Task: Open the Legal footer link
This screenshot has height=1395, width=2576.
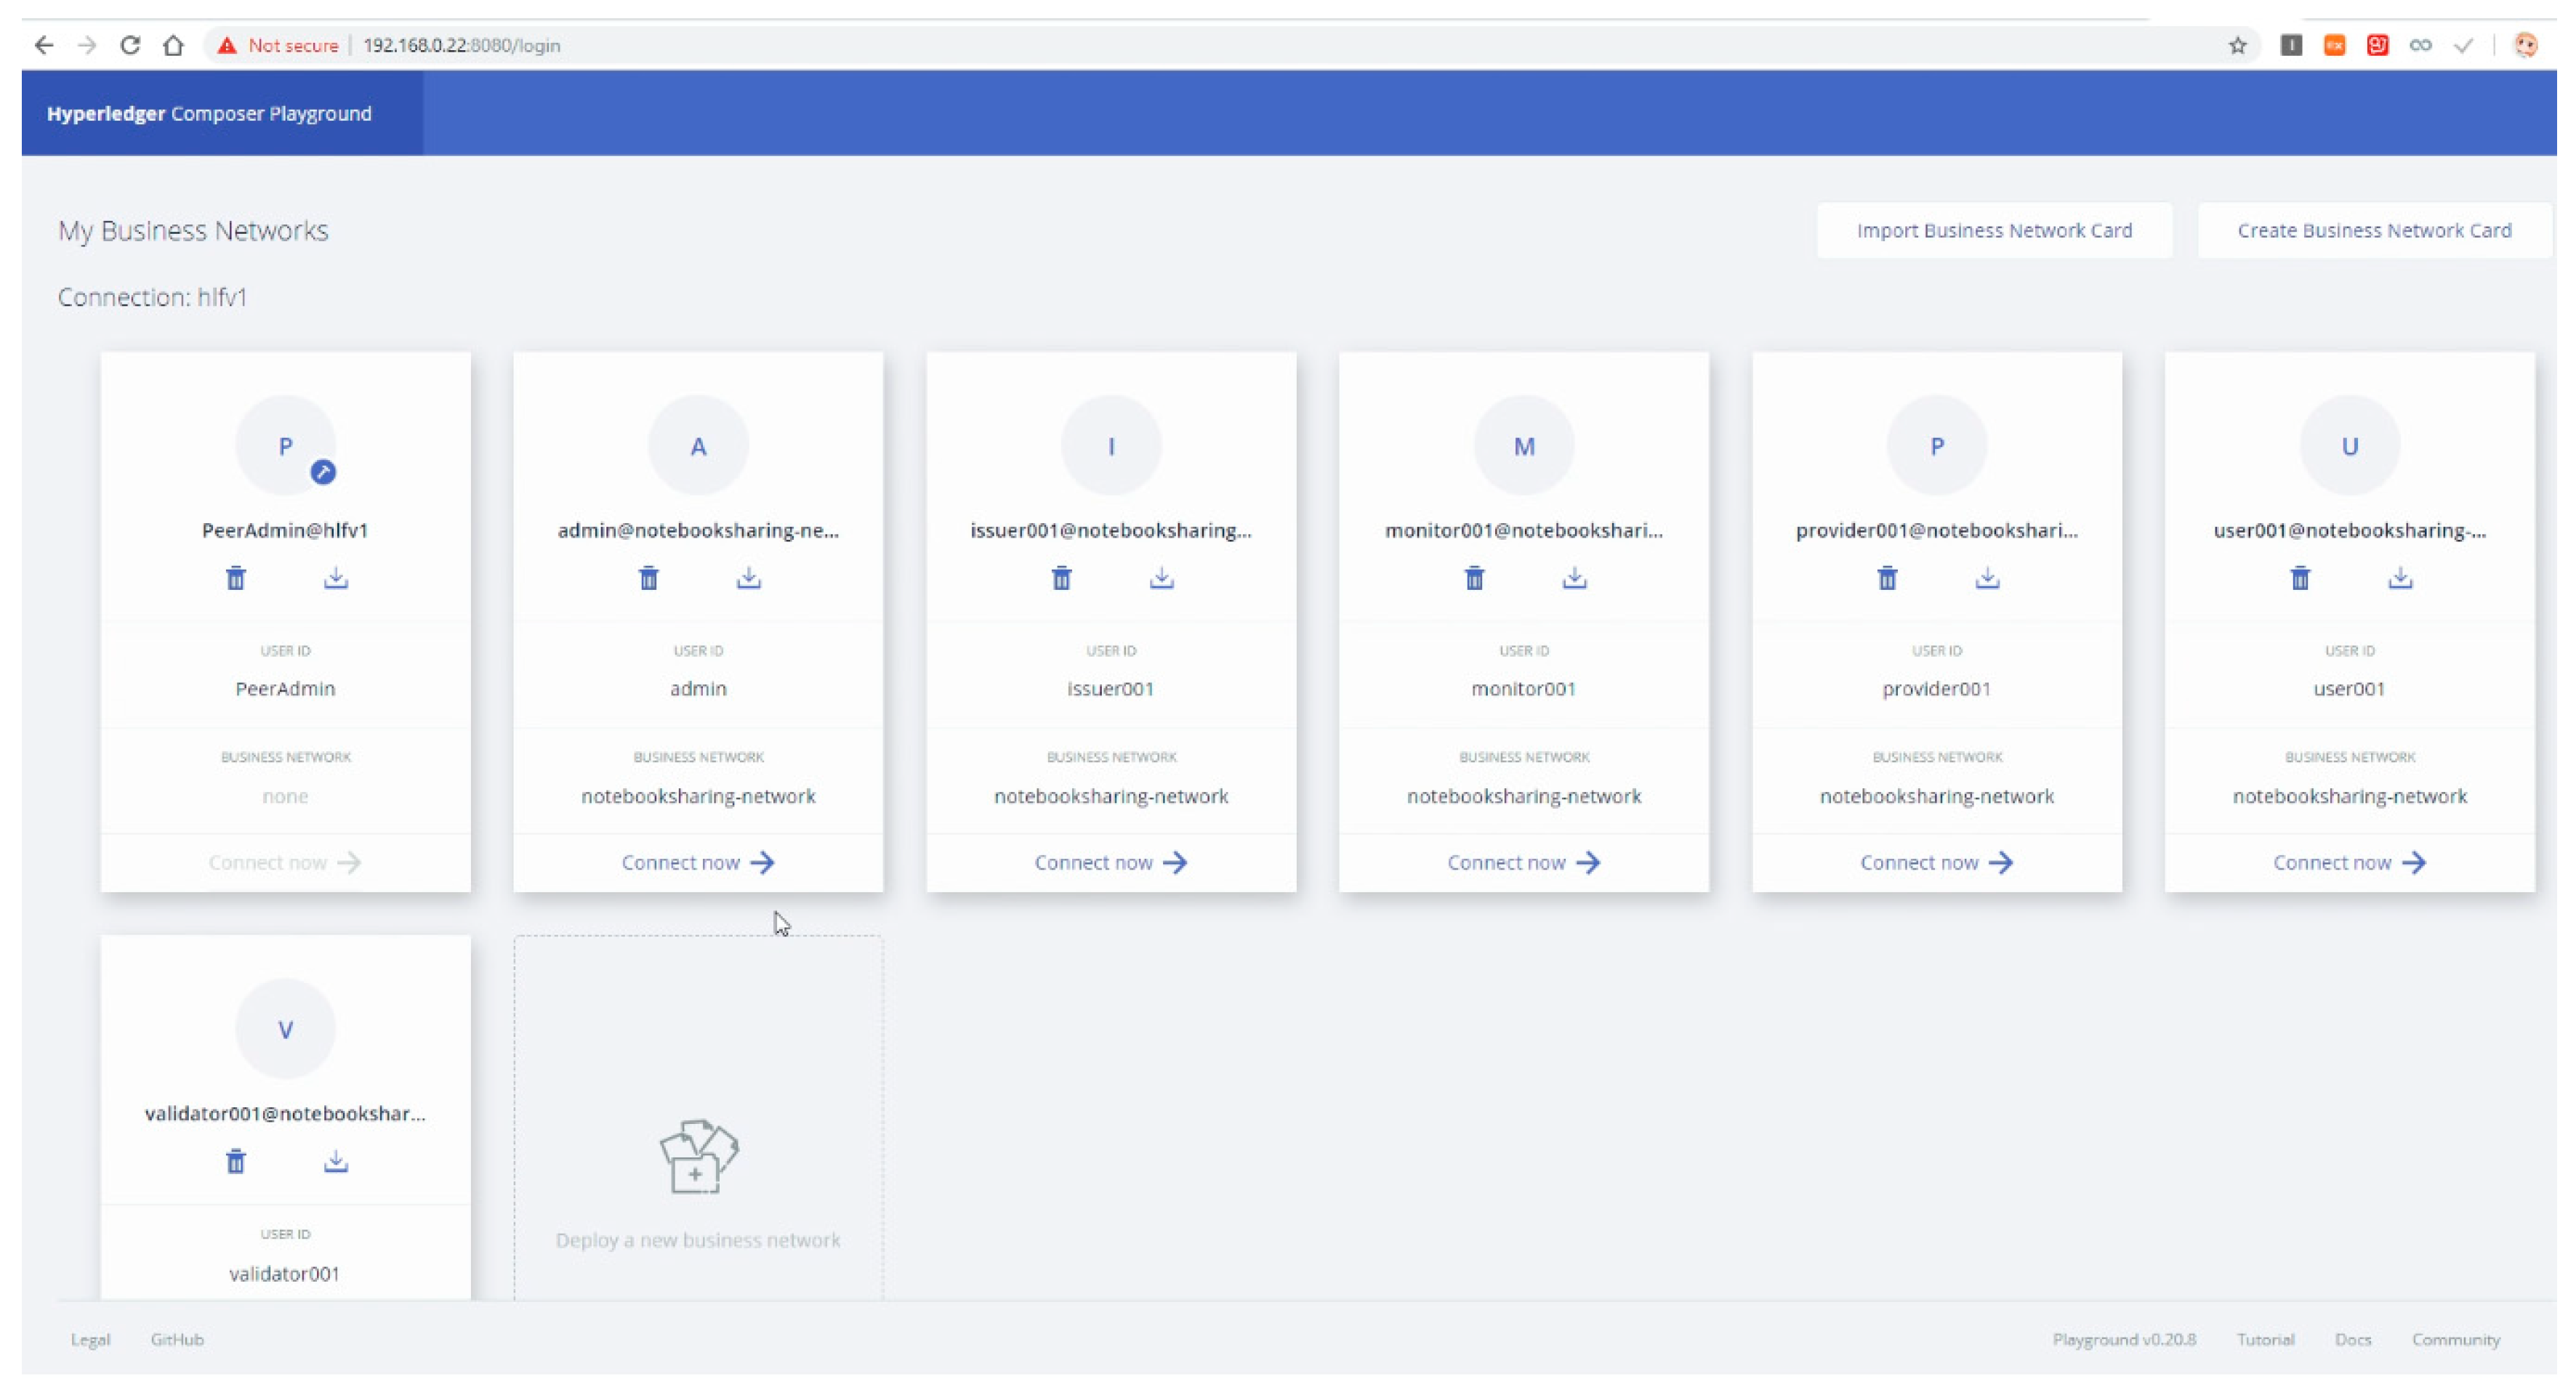Action: 90,1340
